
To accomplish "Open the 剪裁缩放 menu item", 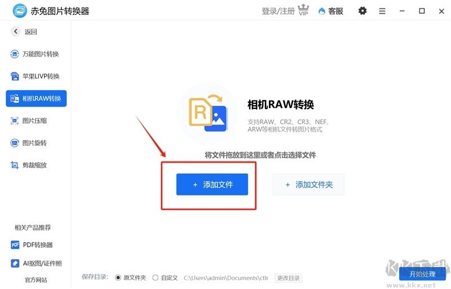I will 36,165.
